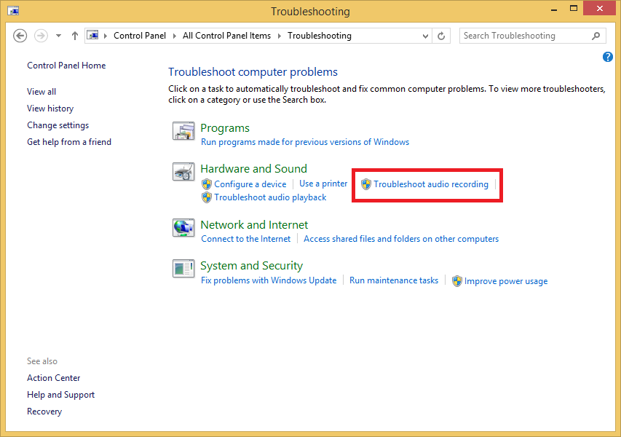Open Troubleshoot audio recording
The height and width of the screenshot is (437, 621).
[x=431, y=184]
